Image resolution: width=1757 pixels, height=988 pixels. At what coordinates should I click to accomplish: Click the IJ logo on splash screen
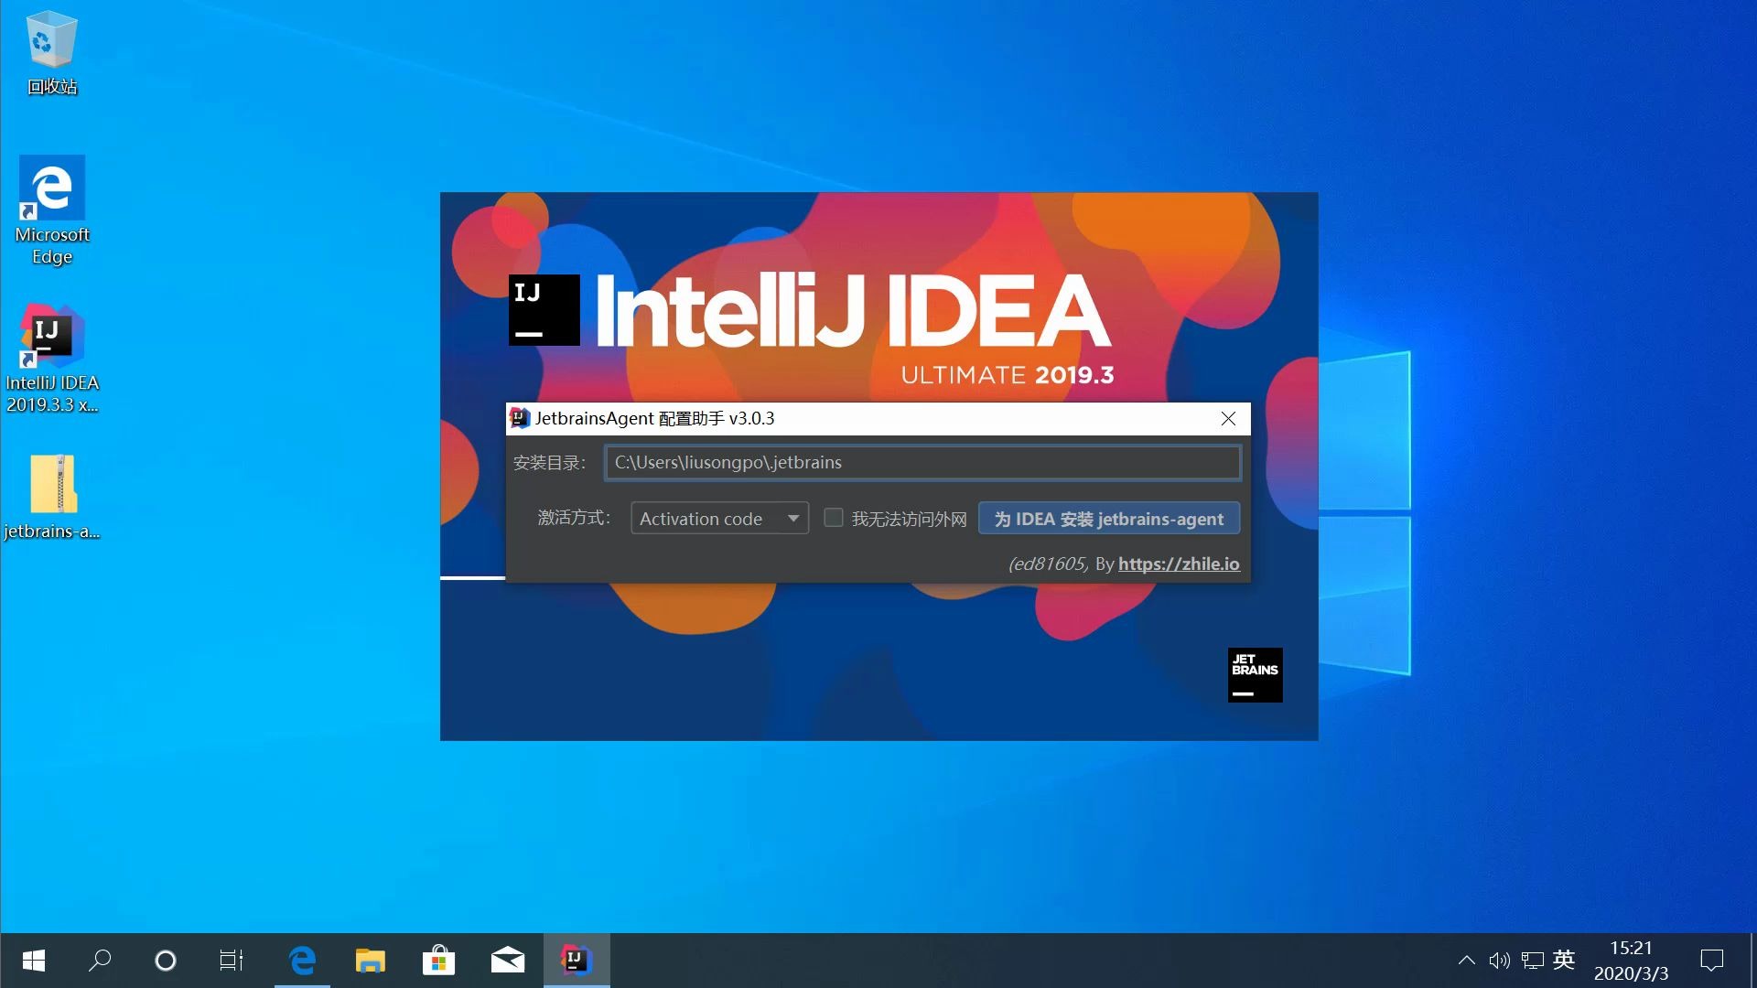tap(544, 310)
